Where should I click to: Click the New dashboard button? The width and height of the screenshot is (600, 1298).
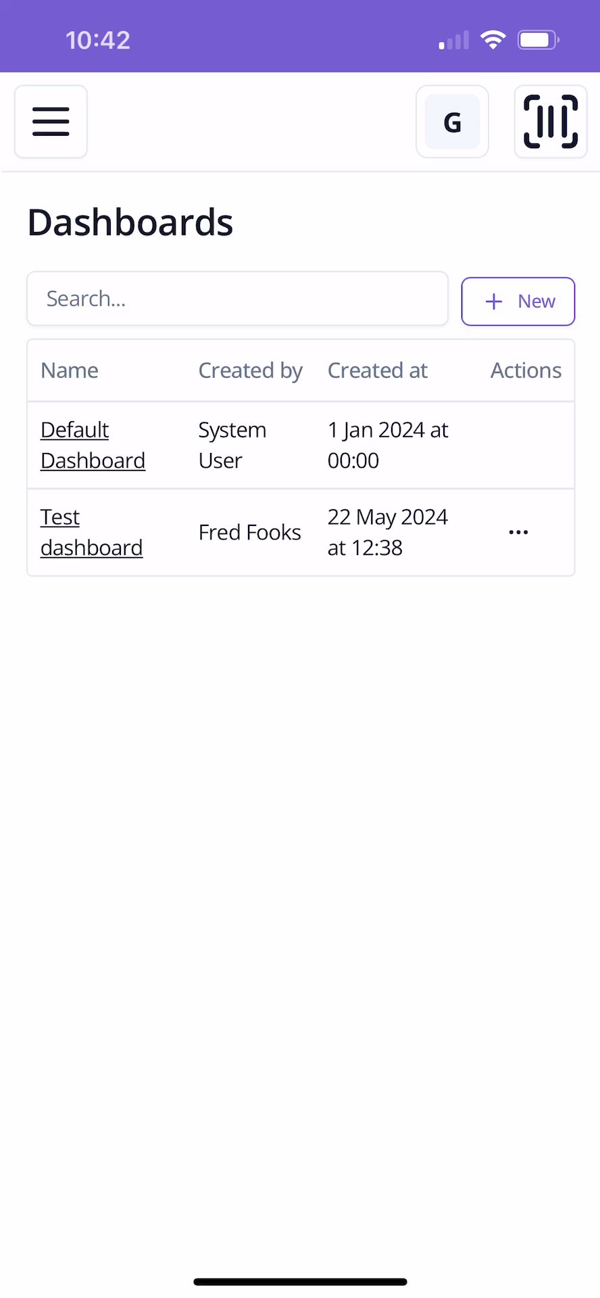[518, 302]
